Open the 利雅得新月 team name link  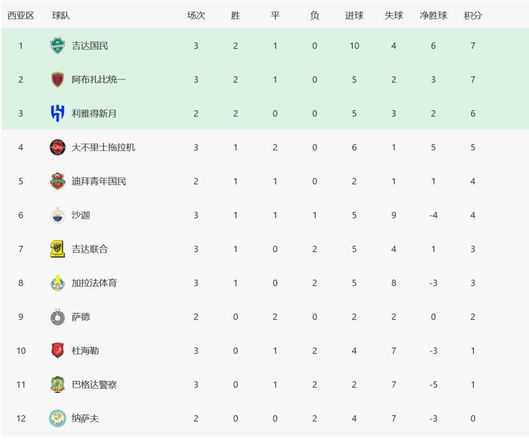point(94,113)
